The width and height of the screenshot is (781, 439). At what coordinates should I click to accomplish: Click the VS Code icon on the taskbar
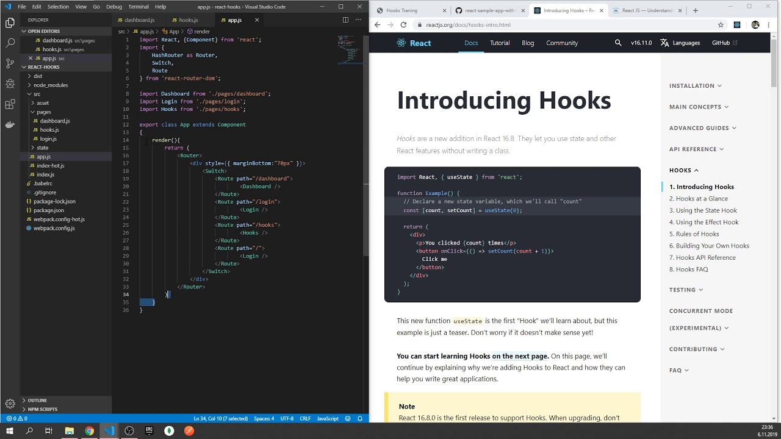pyautogui.click(x=109, y=430)
